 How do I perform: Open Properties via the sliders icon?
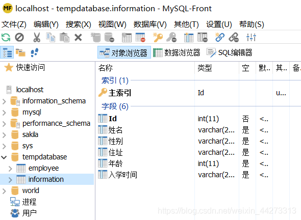coord(251,37)
